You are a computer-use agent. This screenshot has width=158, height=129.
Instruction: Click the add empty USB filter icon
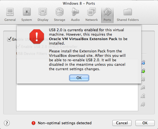pyautogui.click(x=143, y=62)
